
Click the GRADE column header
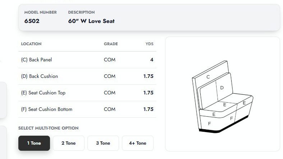(111, 44)
